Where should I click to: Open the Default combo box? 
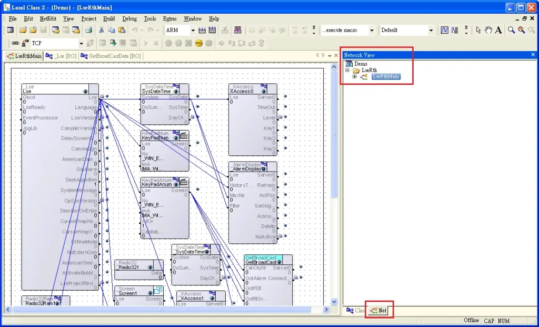point(431,30)
